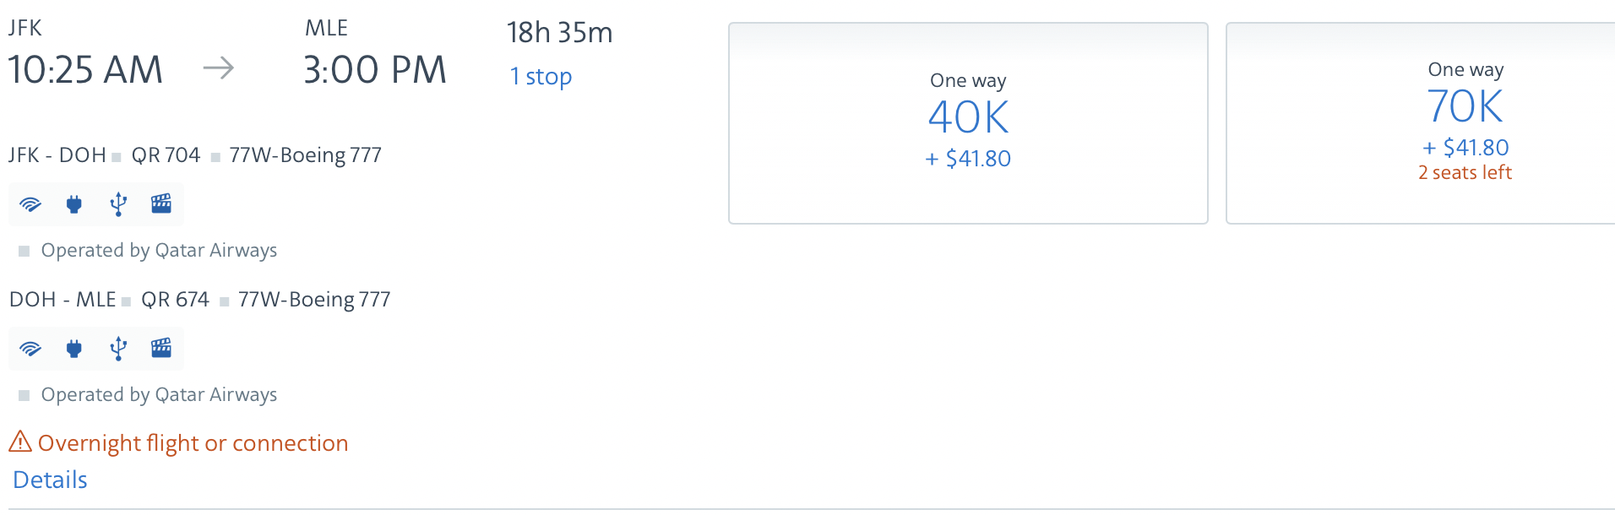Click the 40K fare's + $41.80 taxes text
This screenshot has width=1615, height=515.
[968, 159]
